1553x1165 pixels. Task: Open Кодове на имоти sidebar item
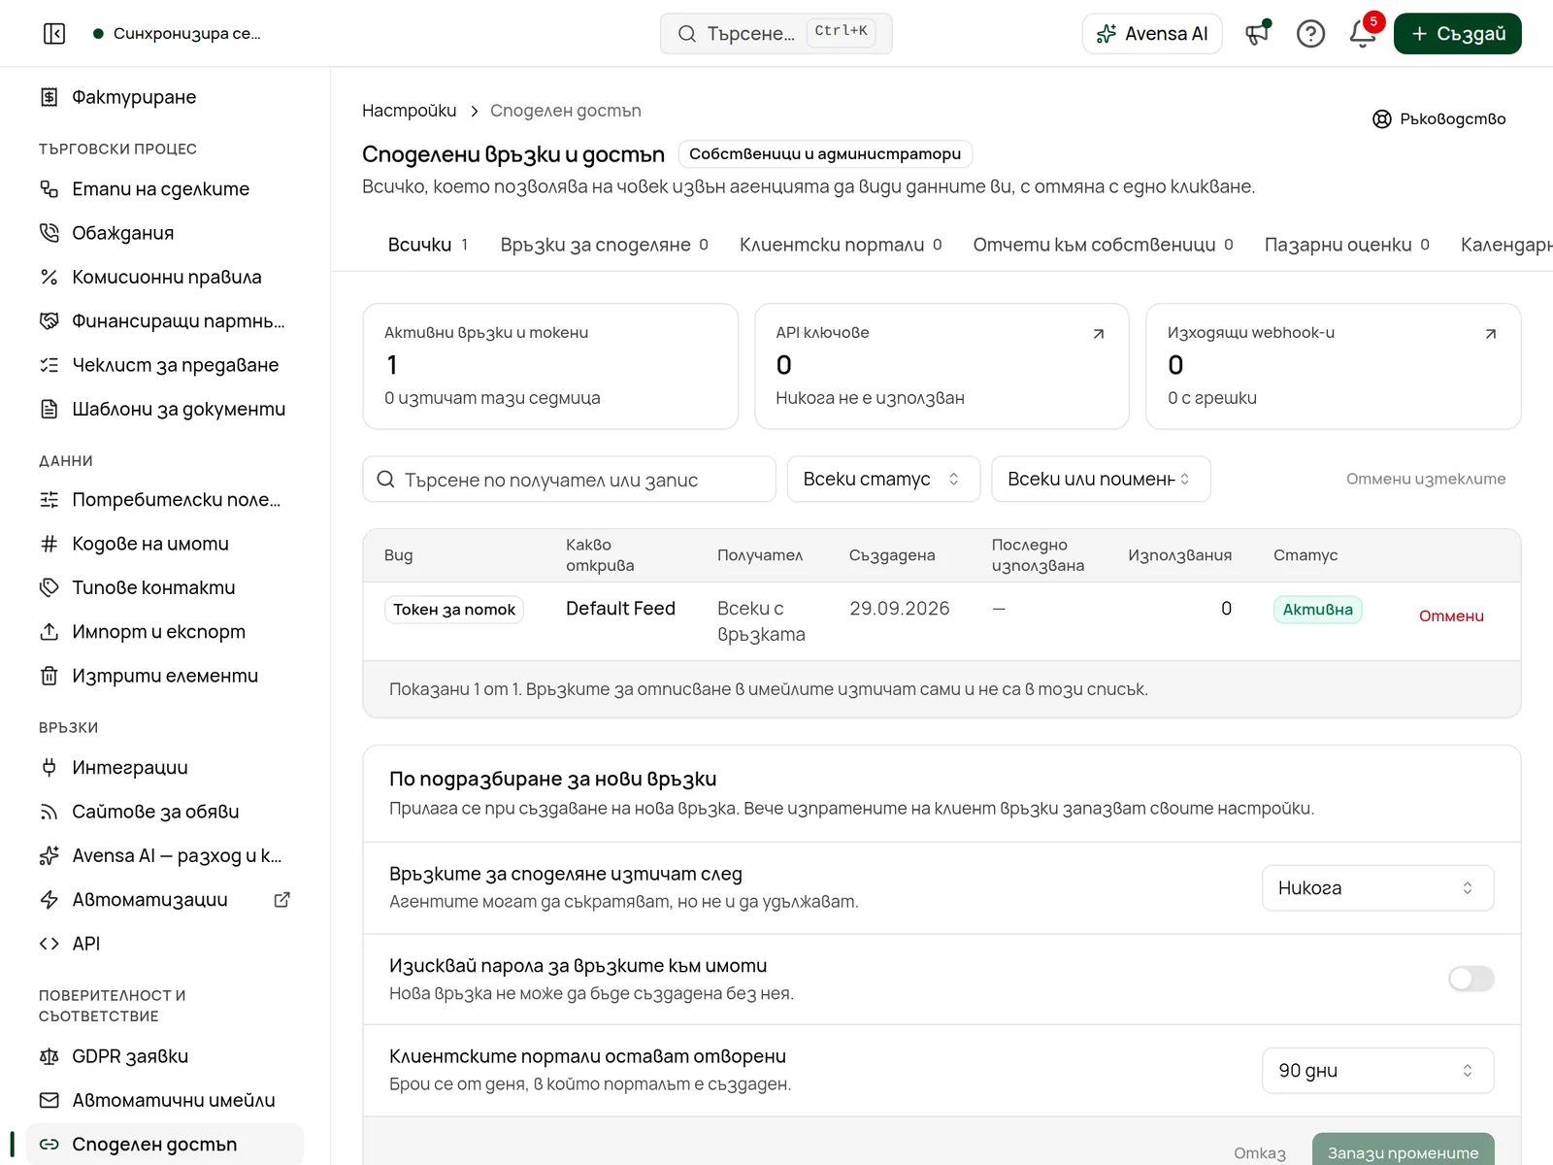click(165, 544)
